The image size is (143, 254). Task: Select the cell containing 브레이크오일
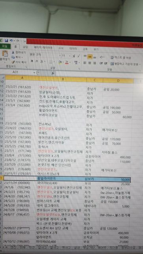[x=62, y=115]
